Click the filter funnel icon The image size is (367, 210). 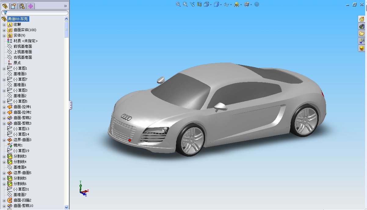click(5, 13)
